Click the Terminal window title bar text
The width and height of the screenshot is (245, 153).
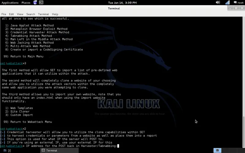coord(114,9)
